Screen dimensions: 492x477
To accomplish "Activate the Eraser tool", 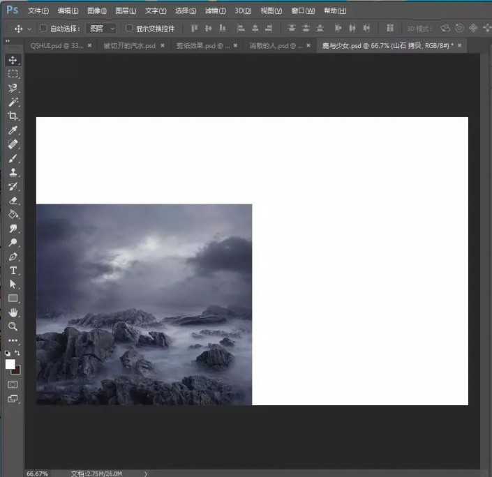I will [13, 200].
